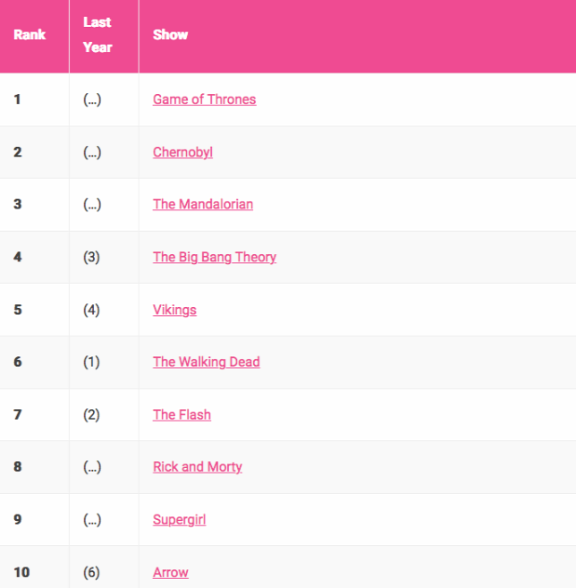The width and height of the screenshot is (576, 588).
Task: Open the Arrow show link
Action: tap(171, 573)
